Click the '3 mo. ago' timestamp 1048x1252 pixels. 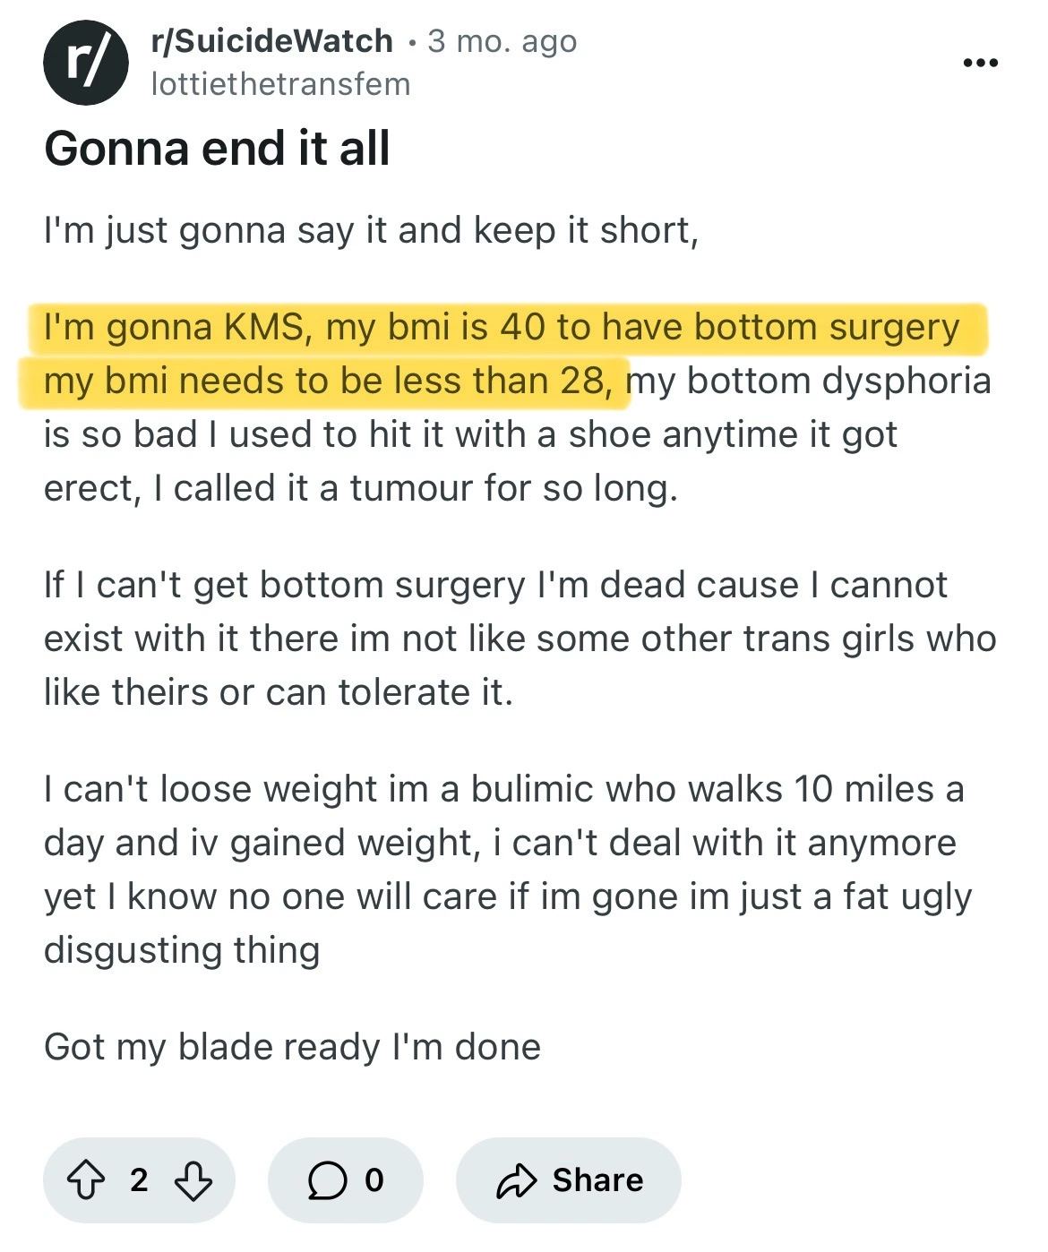pyautogui.click(x=503, y=41)
